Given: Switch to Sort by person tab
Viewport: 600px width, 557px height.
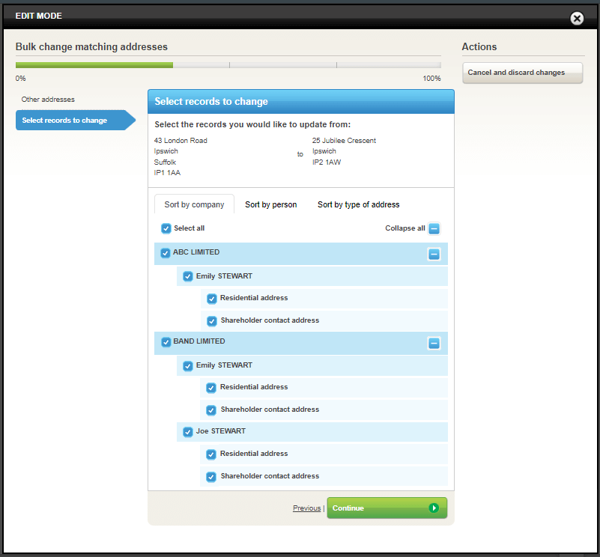Looking at the screenshot, I should pos(270,204).
